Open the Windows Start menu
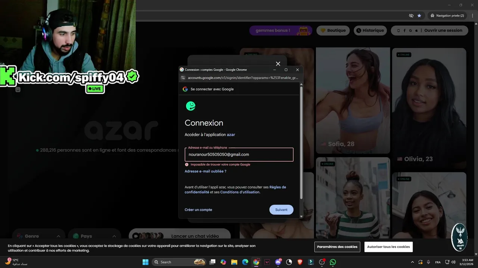This screenshot has height=268, width=478. click(145, 262)
